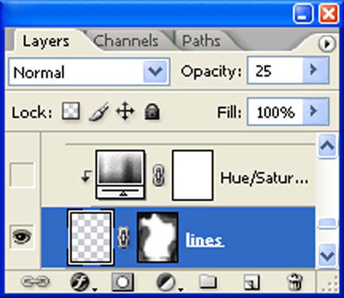Viewport: 344px width, 298px height.
Task: Open the Opacity slider arrow
Action: 316,70
